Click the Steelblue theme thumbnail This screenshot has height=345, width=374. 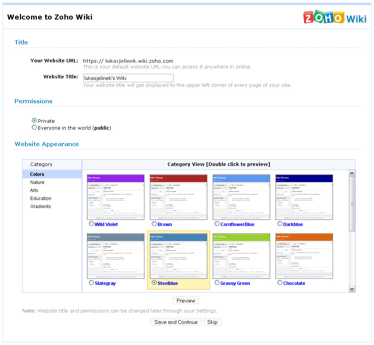click(x=179, y=256)
